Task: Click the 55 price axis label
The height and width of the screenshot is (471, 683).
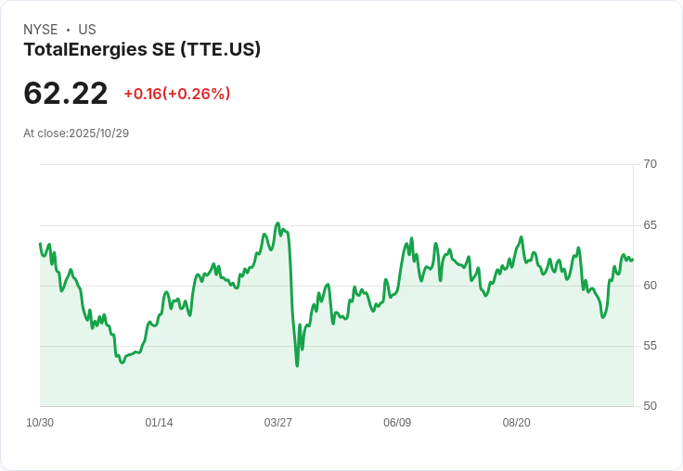Action: pos(650,346)
